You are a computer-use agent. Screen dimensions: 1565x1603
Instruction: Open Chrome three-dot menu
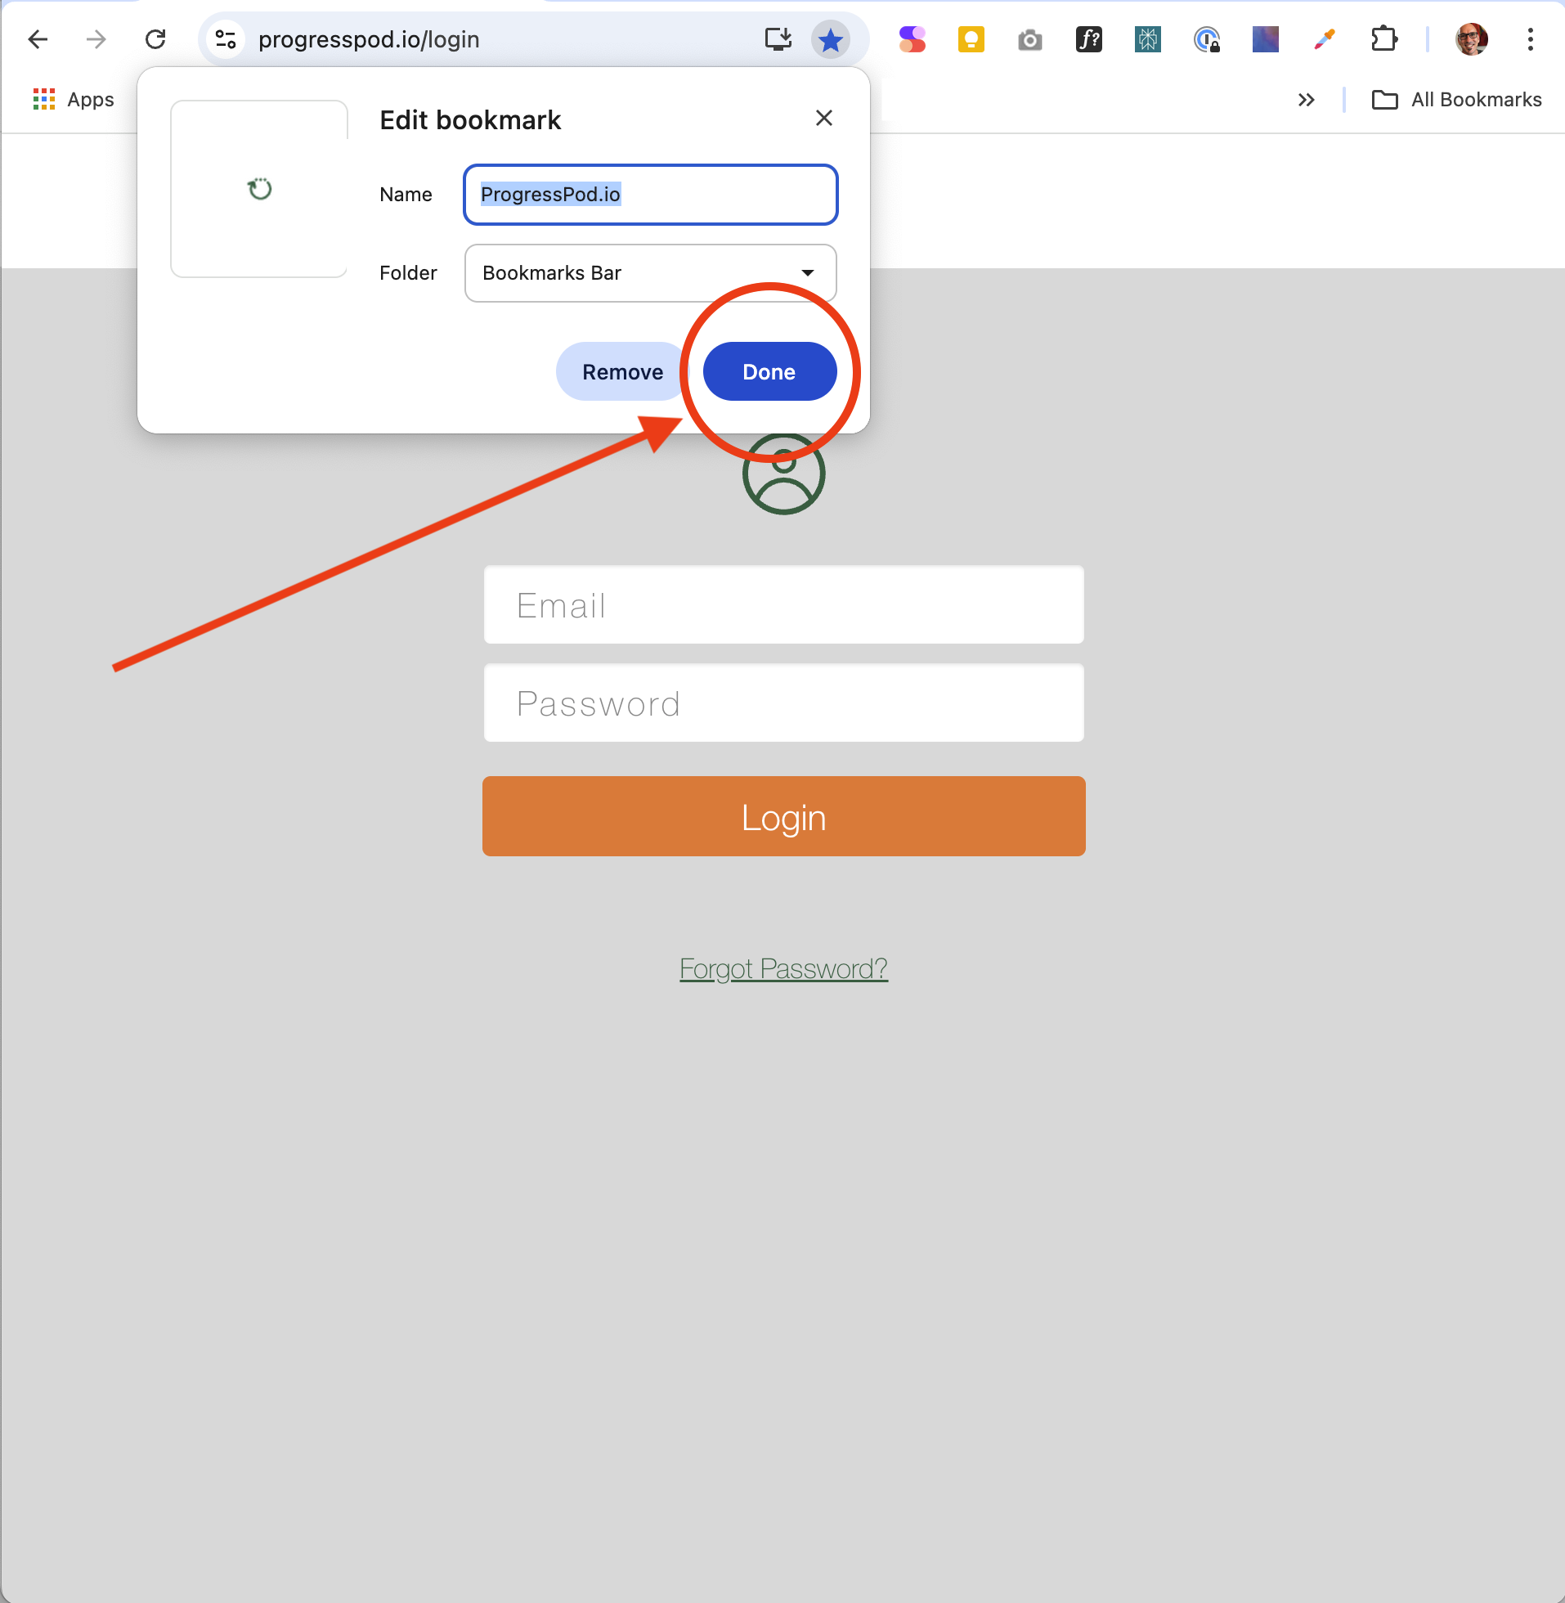coord(1530,39)
